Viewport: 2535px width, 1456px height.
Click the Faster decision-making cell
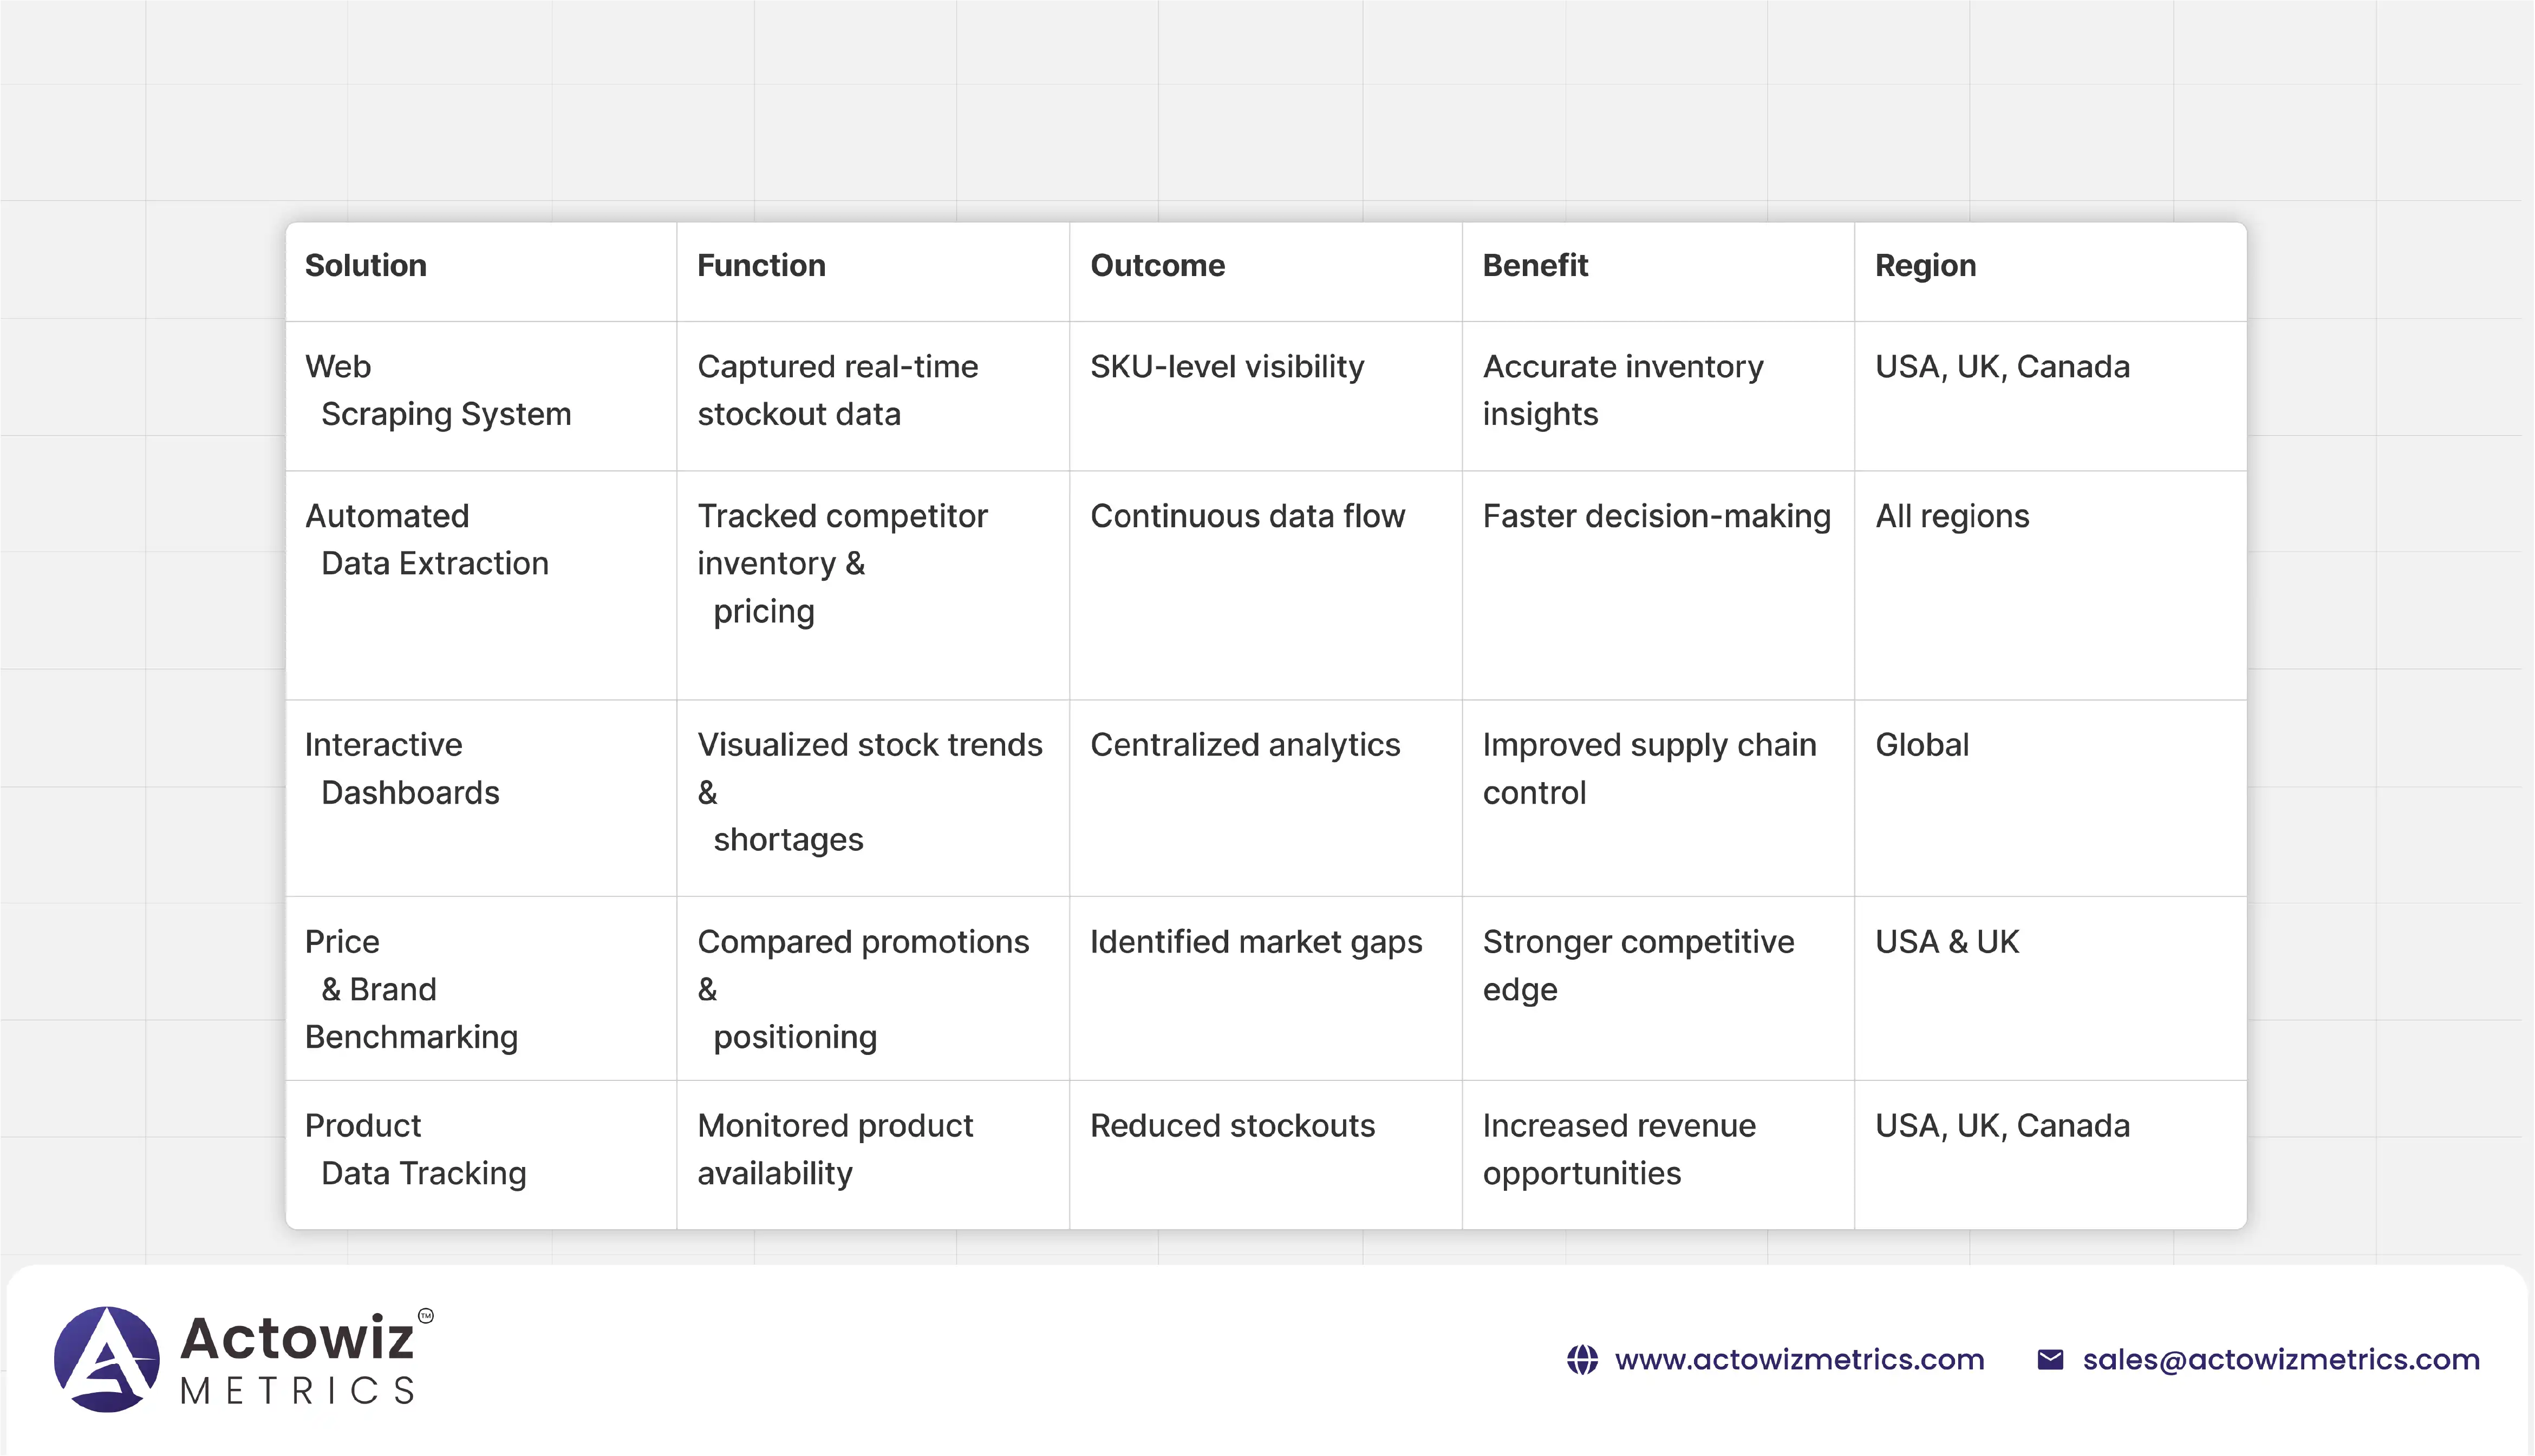[1656, 517]
